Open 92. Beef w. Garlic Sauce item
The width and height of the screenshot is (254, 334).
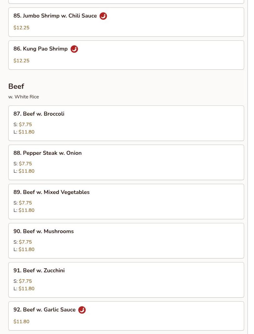coord(44,310)
